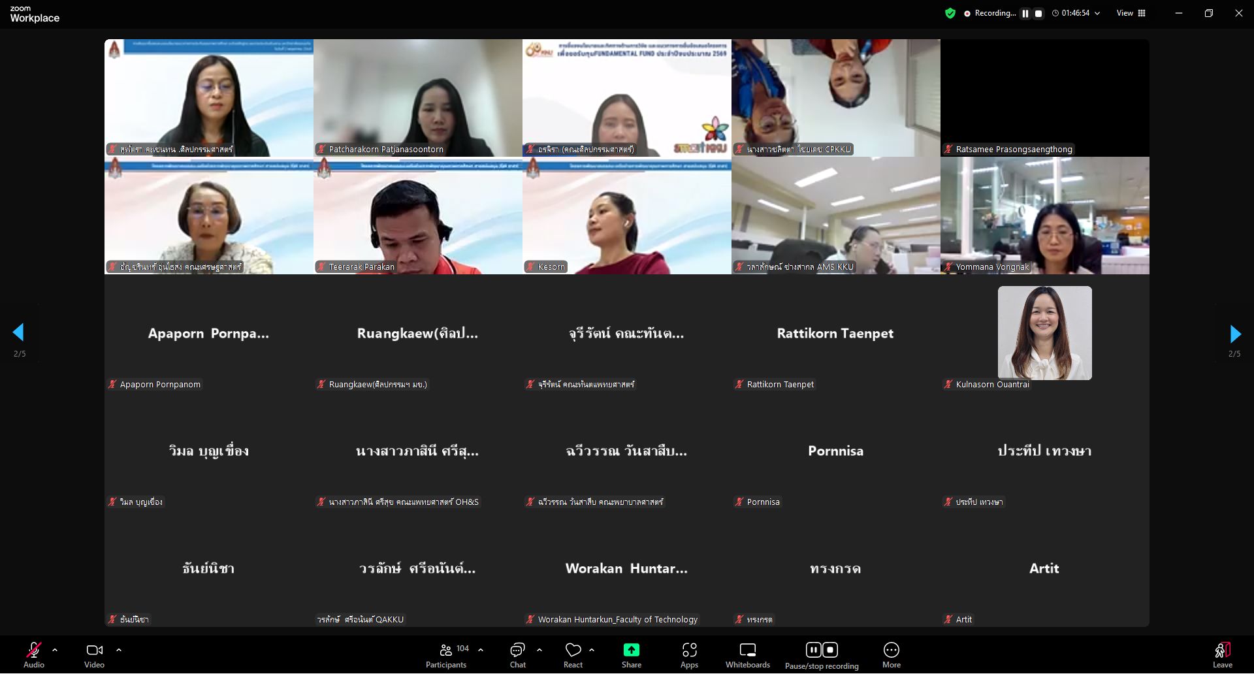Expand React options caret

click(592, 650)
